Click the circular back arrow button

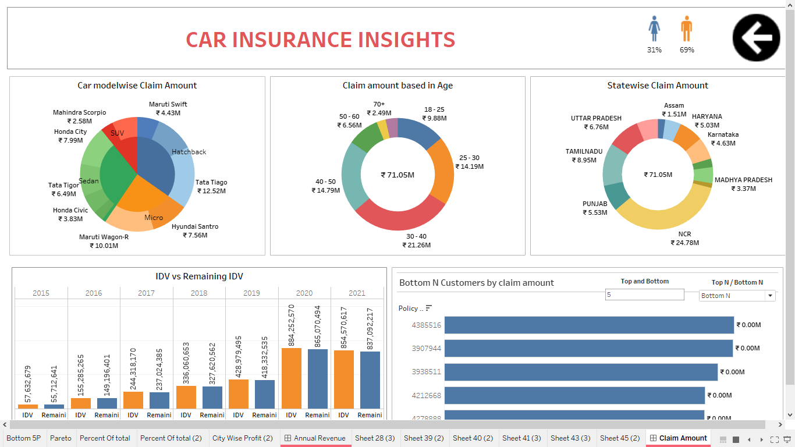coord(756,37)
